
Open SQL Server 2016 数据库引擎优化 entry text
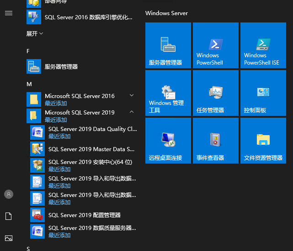89,17
